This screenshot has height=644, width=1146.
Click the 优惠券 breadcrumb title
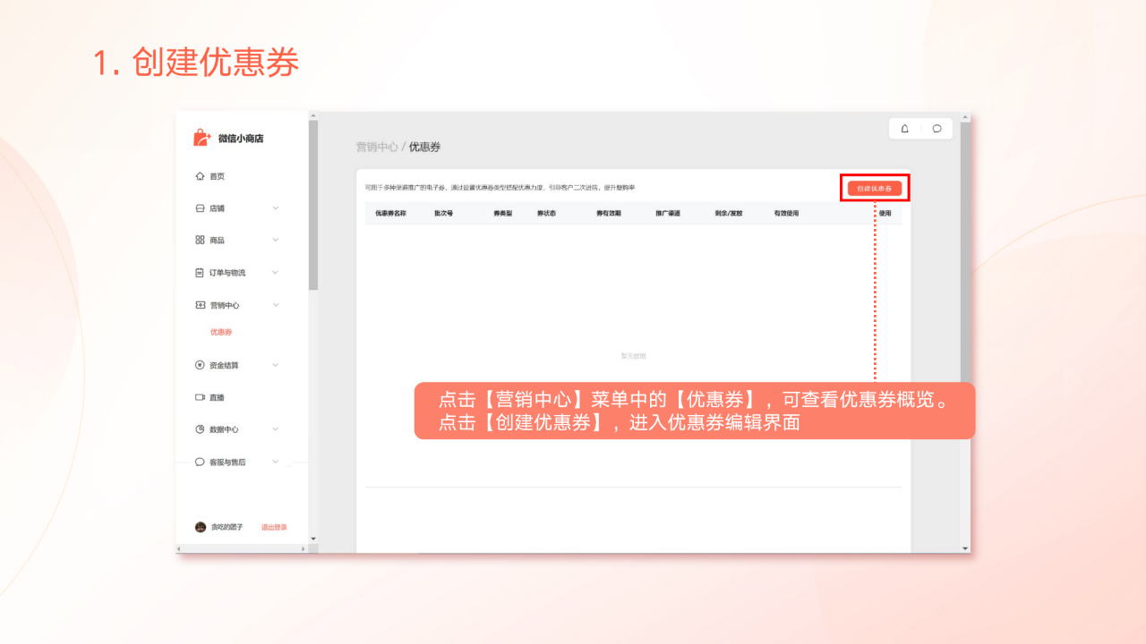coord(424,147)
